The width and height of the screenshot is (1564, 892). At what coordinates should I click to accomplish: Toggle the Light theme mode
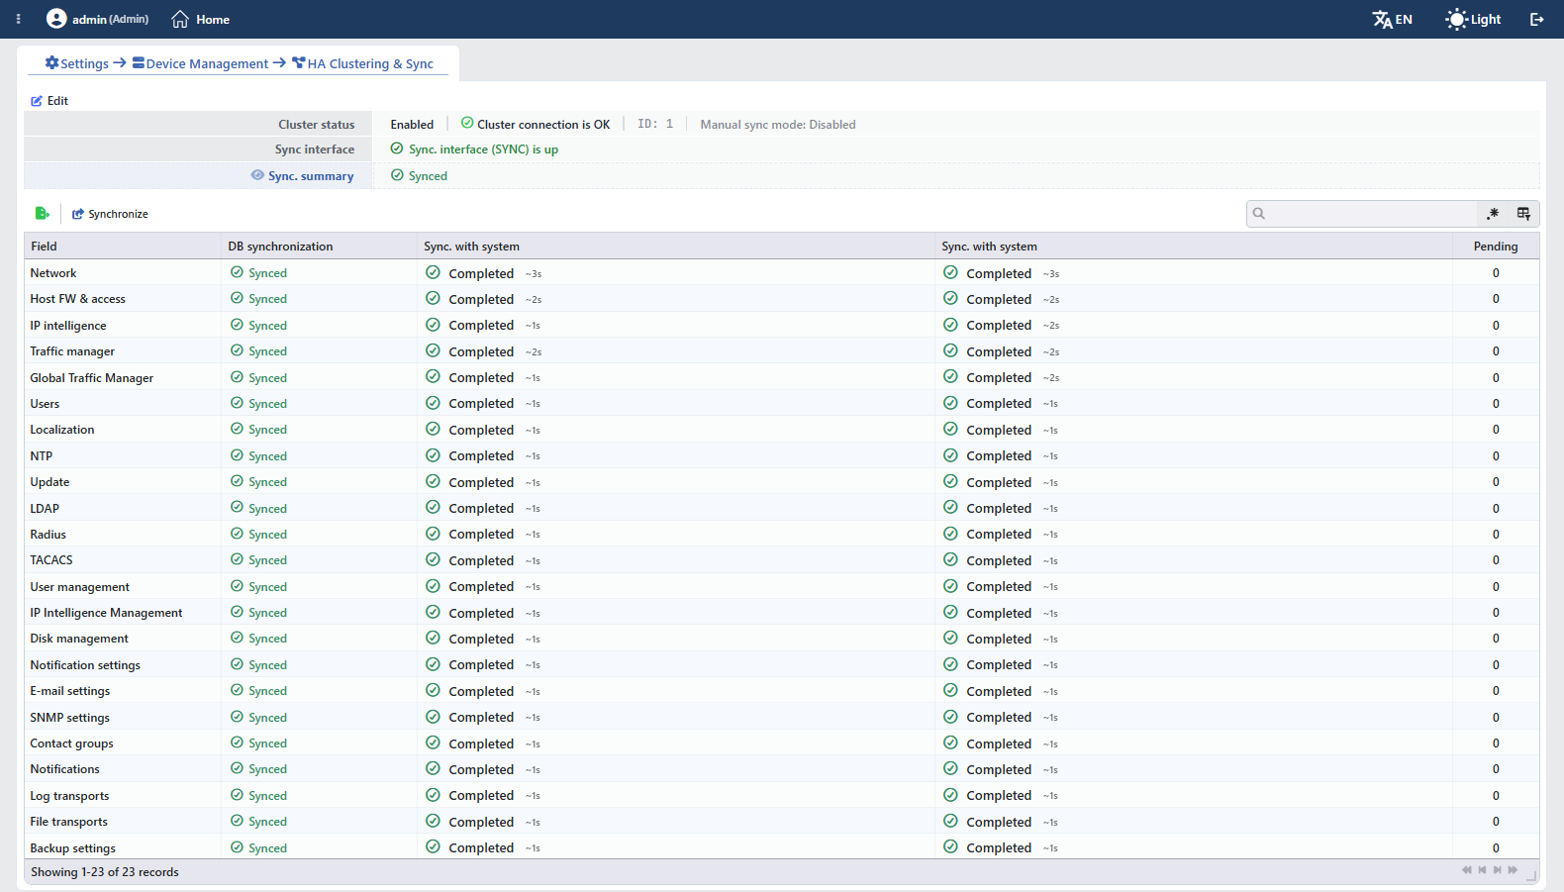click(1473, 19)
